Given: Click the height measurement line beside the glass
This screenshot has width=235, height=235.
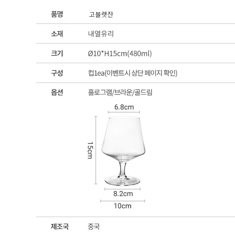Looking at the screenshot, I should click(96, 150).
